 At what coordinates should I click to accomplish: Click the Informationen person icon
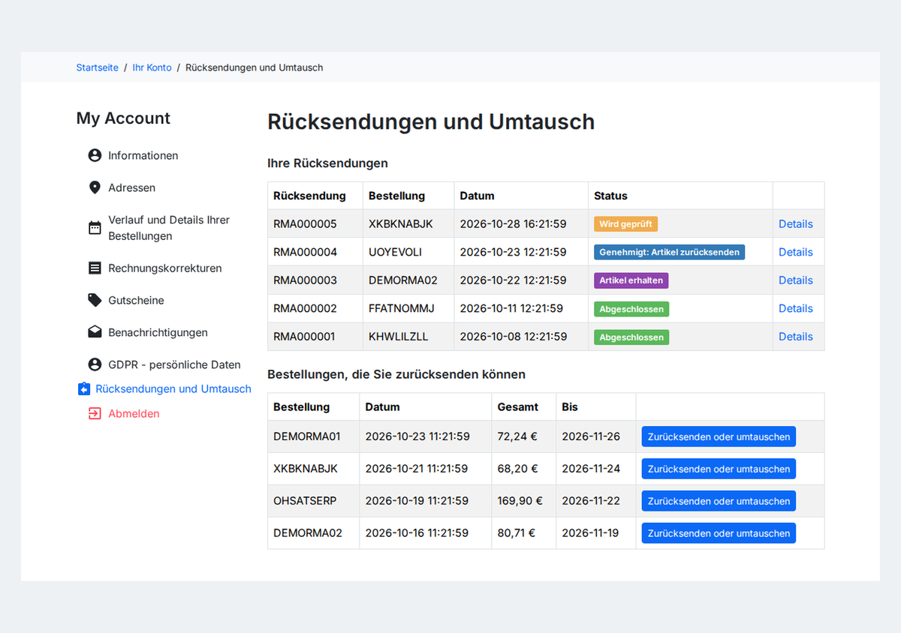[x=95, y=155]
